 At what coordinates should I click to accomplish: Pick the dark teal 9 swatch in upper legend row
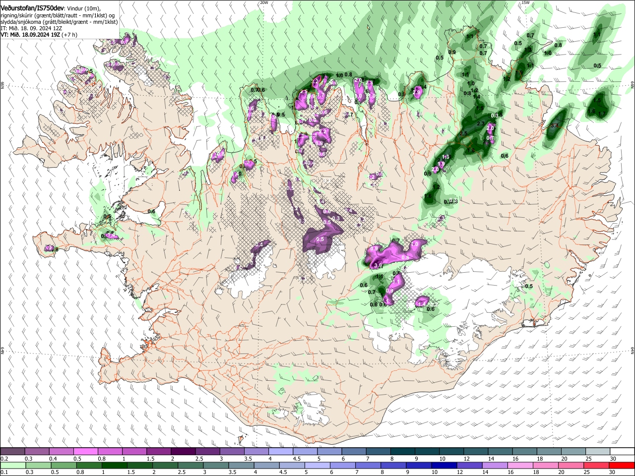(427, 452)
